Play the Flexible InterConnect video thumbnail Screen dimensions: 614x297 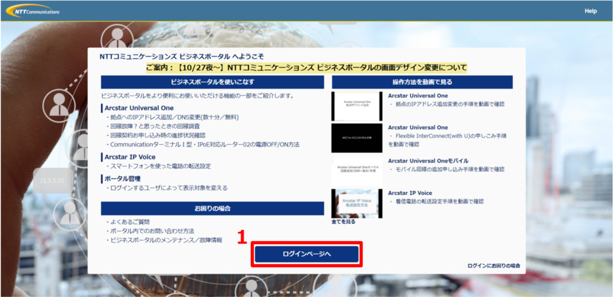coord(357,138)
